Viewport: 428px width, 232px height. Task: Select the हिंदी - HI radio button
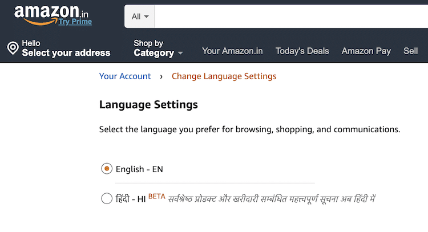click(107, 198)
